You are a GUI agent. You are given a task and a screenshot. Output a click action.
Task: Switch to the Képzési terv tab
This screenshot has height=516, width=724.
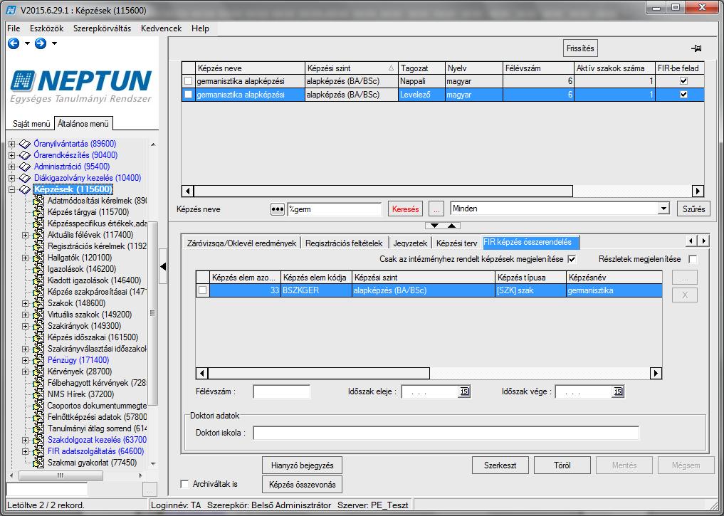point(456,243)
